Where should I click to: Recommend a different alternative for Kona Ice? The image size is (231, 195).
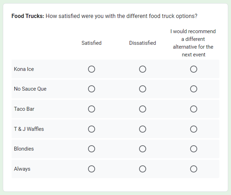193,69
